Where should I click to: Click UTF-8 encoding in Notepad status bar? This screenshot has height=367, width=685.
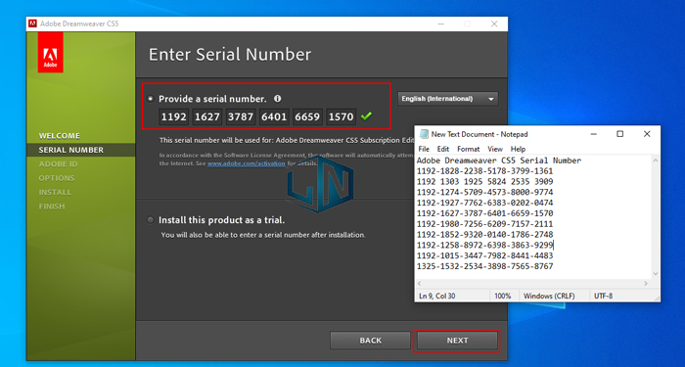coord(603,296)
